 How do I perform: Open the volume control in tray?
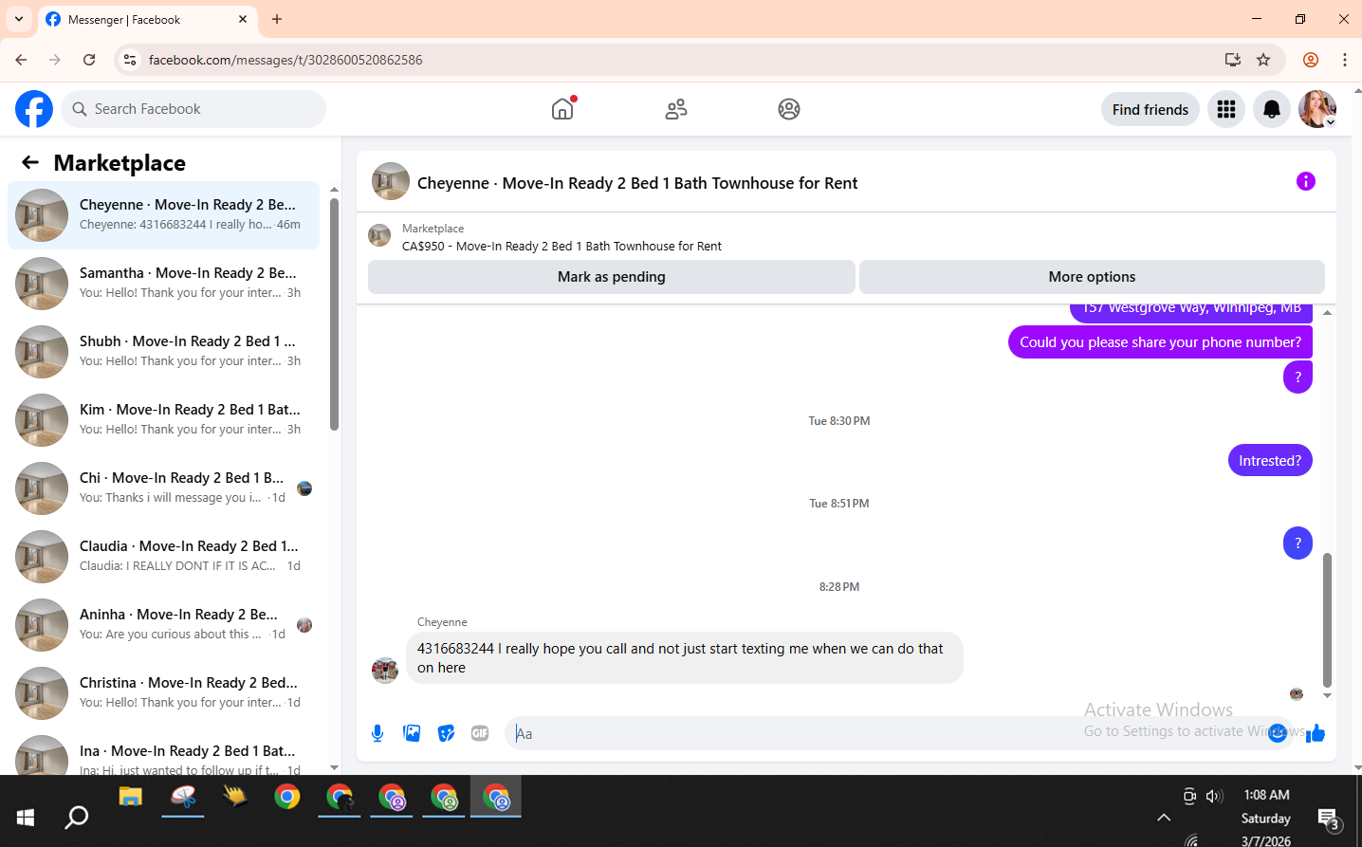coord(1214,796)
